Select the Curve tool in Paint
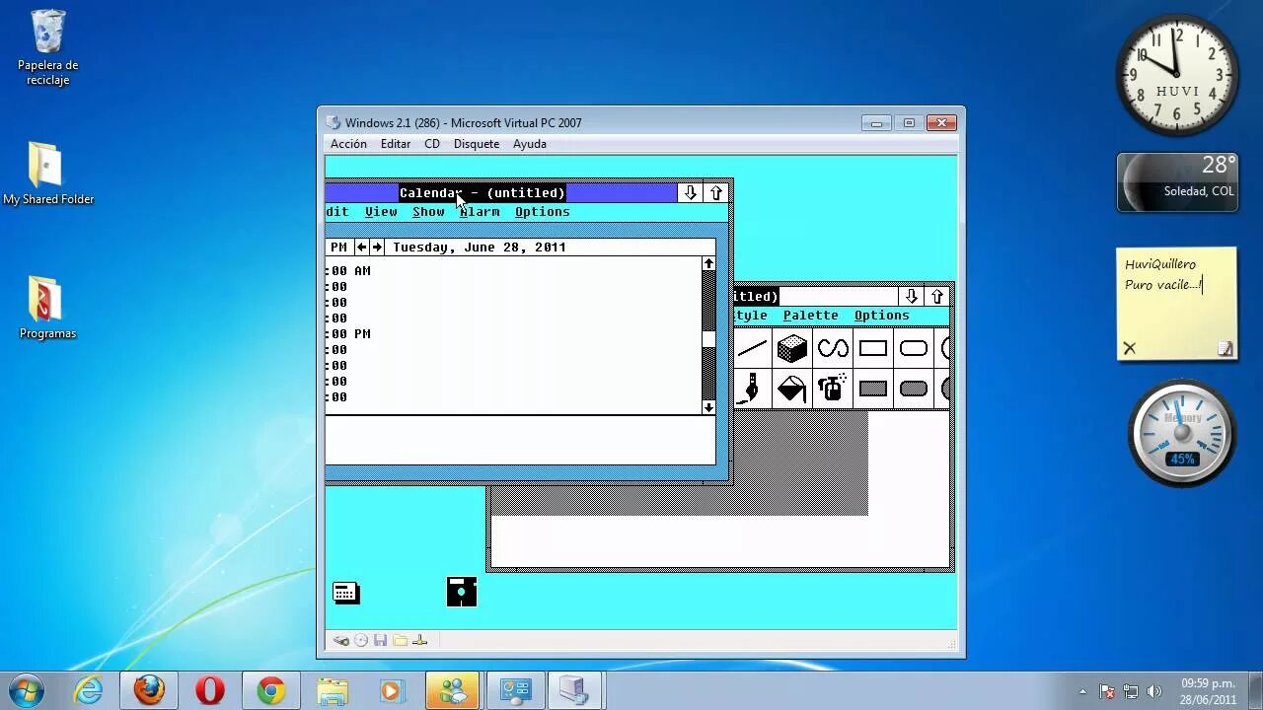The width and height of the screenshot is (1263, 710). [x=833, y=348]
